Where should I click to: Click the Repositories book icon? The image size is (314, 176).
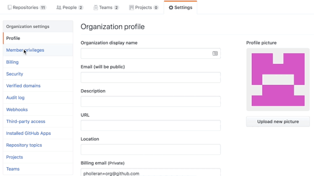(10, 8)
